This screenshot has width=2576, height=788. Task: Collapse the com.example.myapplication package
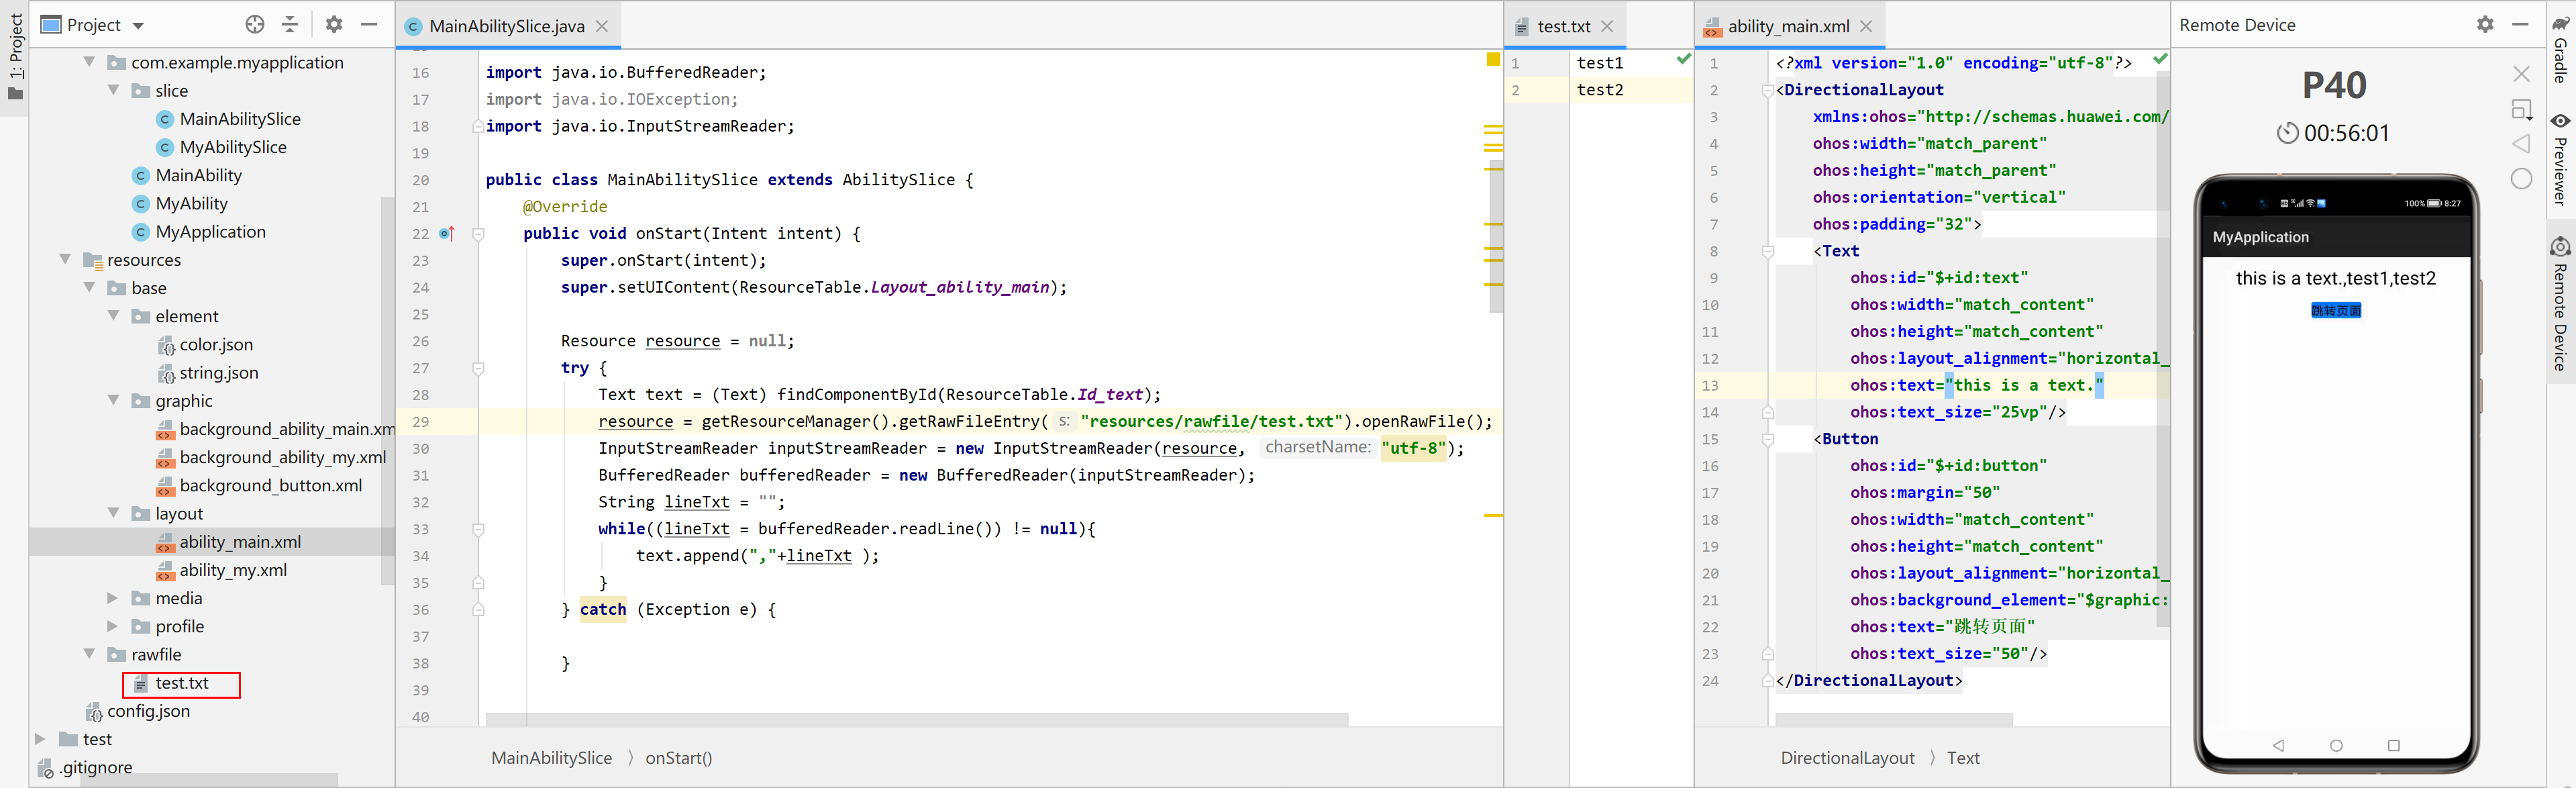click(x=89, y=62)
